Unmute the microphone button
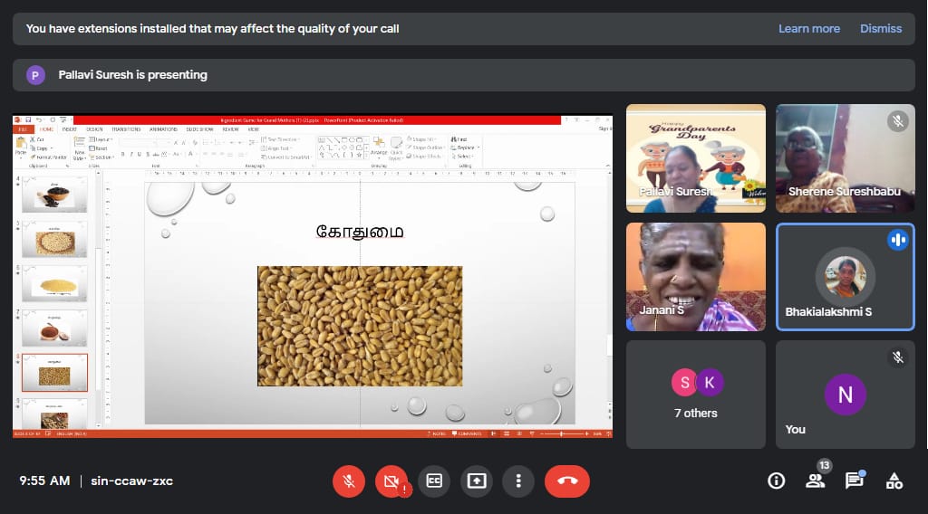This screenshot has width=928, height=514. (349, 481)
